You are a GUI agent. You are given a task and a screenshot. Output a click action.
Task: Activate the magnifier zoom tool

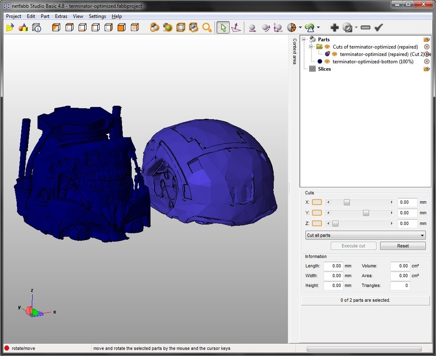[x=207, y=28]
